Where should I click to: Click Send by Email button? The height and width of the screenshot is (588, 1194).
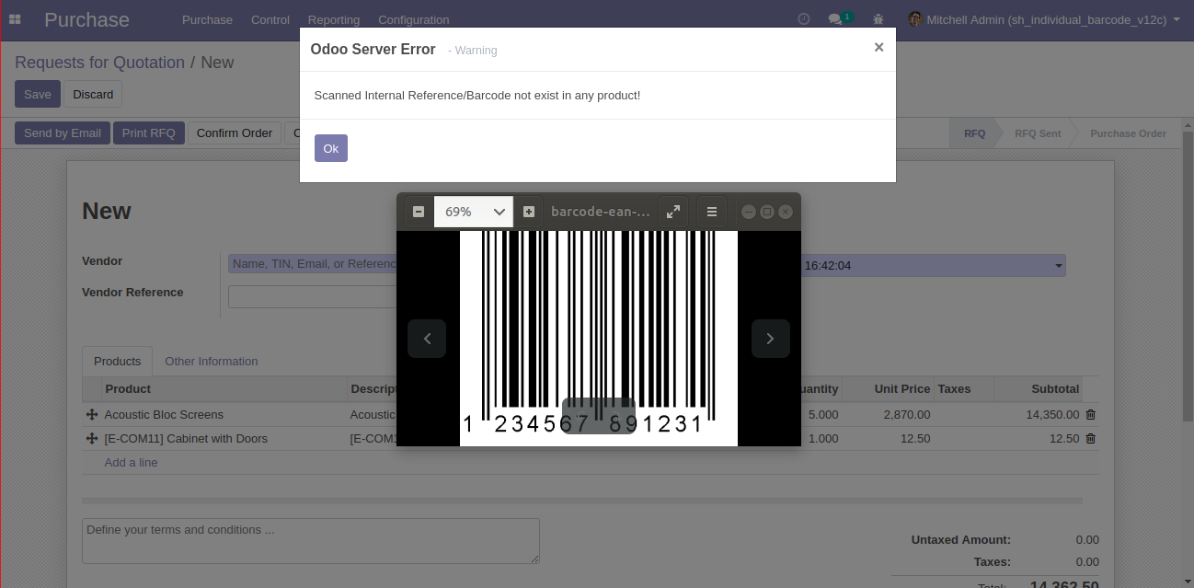tap(63, 133)
